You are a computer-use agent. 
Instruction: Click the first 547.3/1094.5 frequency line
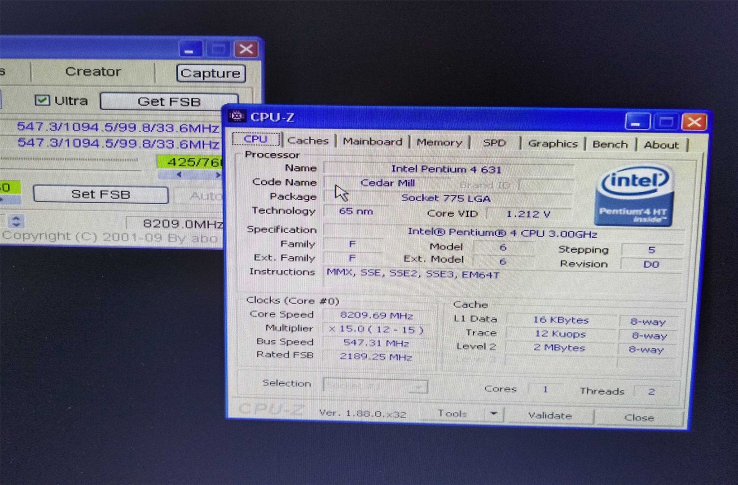[118, 127]
